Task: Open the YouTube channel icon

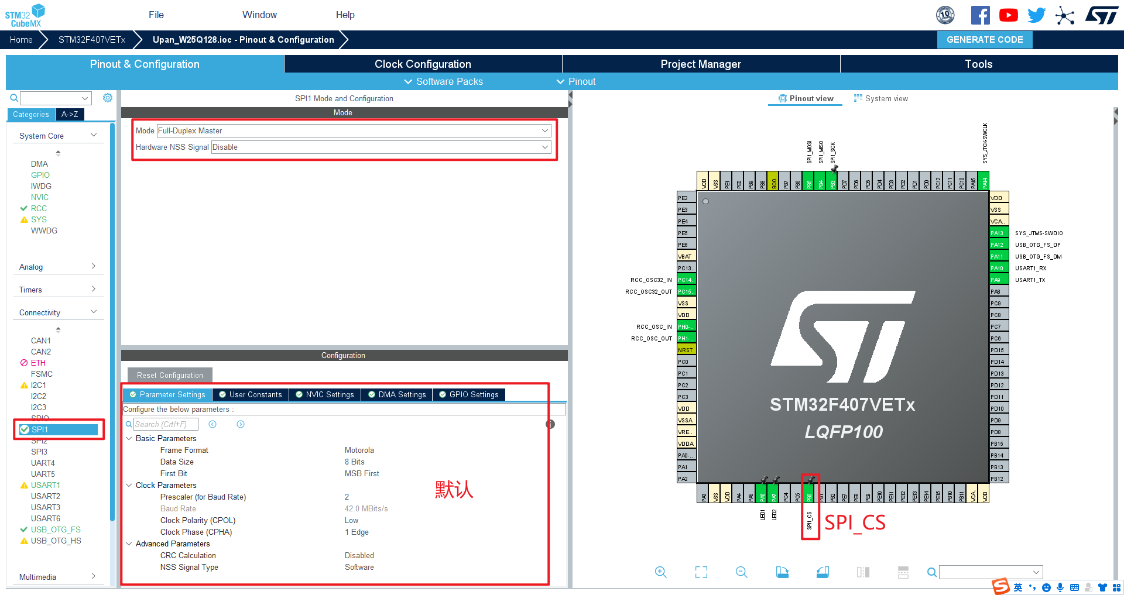Action: pos(1008,15)
